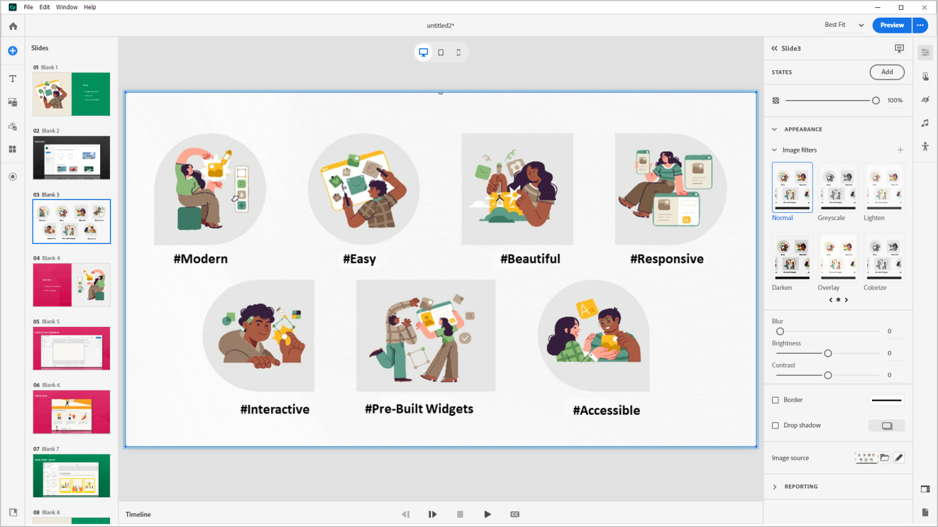The width and height of the screenshot is (938, 527).
Task: Open the Accessibility panel icon
Action: [x=925, y=146]
